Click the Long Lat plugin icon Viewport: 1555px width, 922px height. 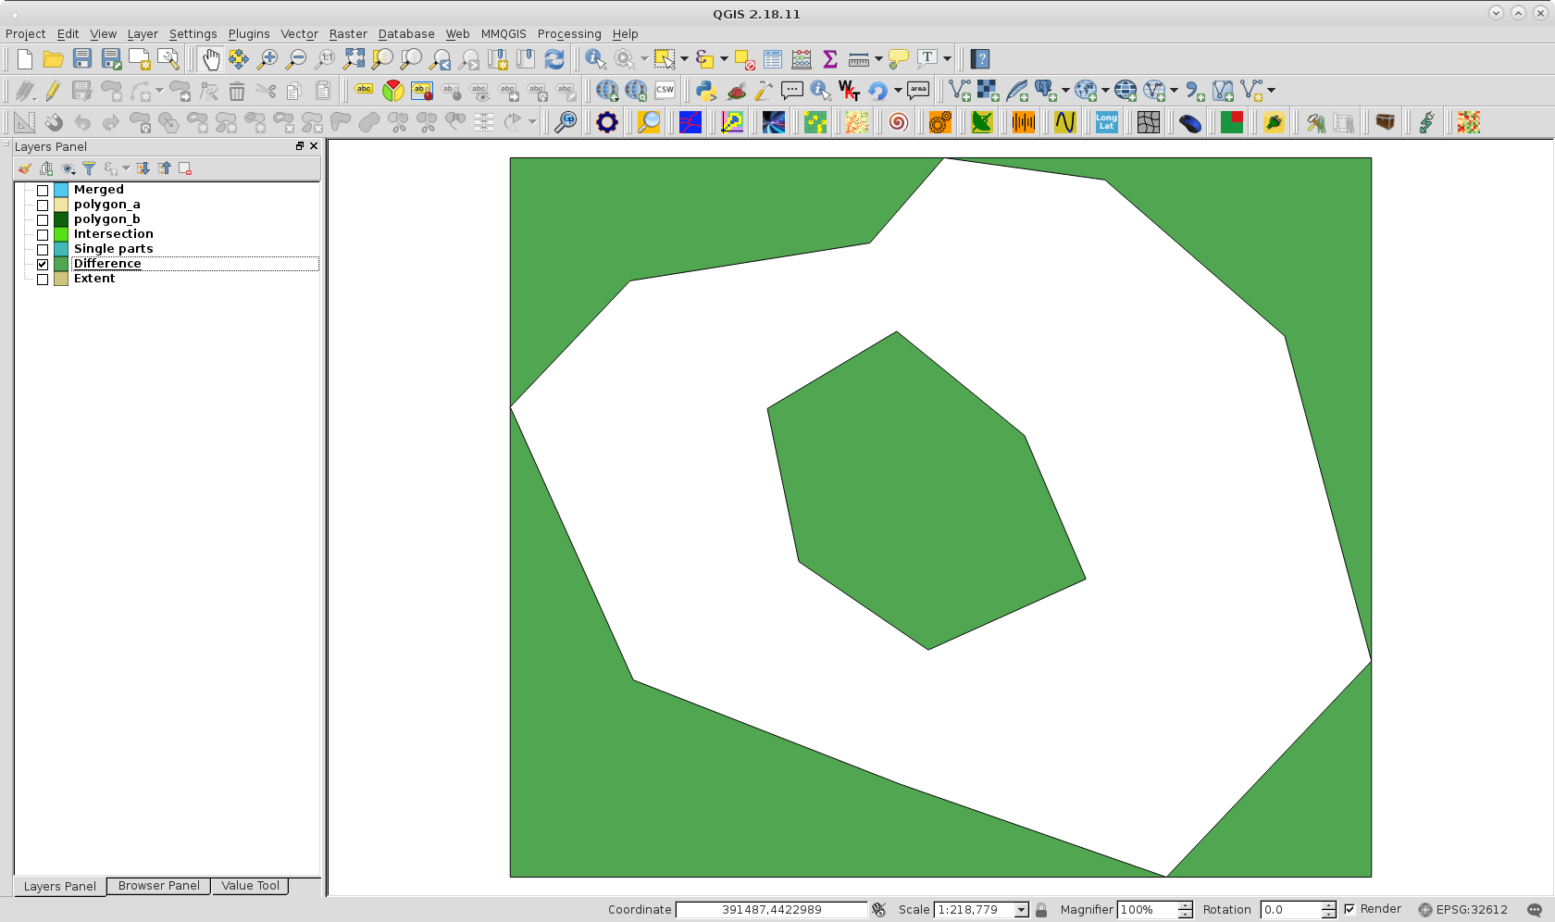click(1106, 122)
